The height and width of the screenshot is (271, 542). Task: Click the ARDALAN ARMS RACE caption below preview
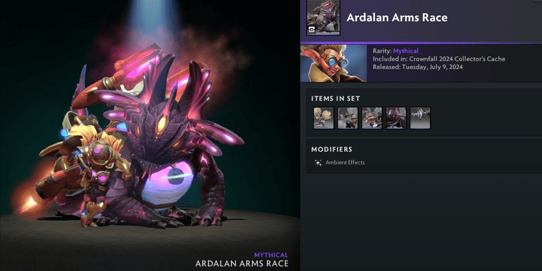(242, 264)
